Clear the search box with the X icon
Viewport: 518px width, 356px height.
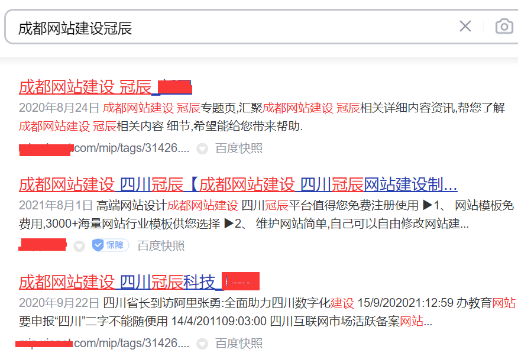click(x=465, y=26)
